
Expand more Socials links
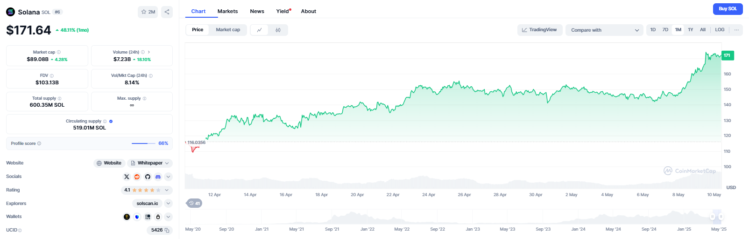pos(169,177)
